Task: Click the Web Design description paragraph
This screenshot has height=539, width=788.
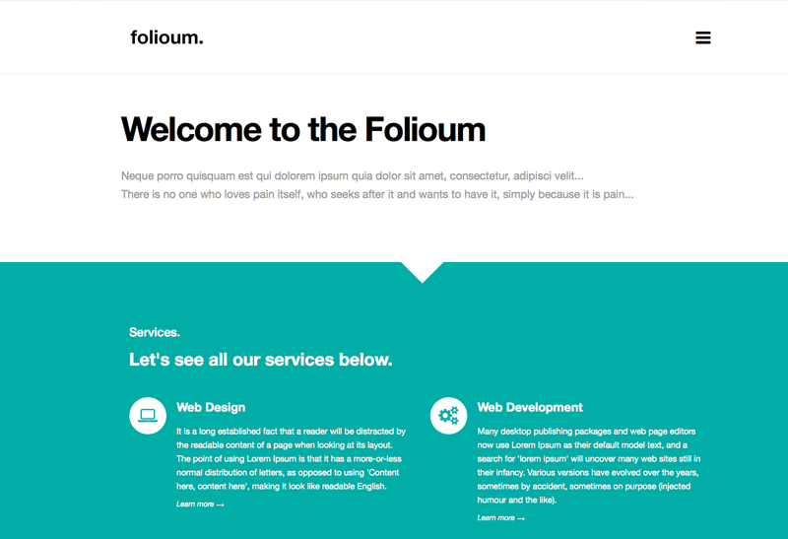Action: pyautogui.click(x=291, y=458)
